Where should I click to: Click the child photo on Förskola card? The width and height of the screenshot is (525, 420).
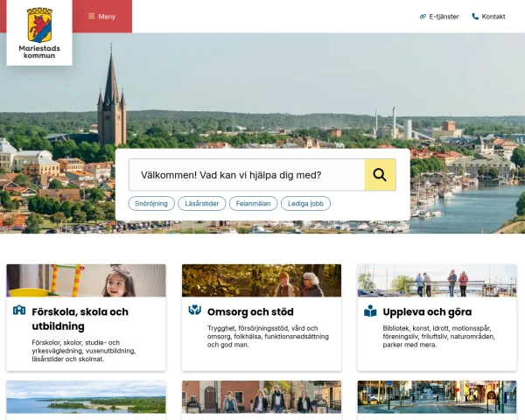[x=86, y=281]
